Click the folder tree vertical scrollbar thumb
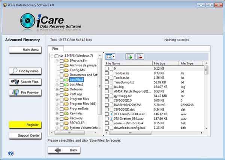 pos(100,86)
